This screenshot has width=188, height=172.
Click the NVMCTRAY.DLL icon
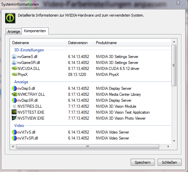pos(14,94)
